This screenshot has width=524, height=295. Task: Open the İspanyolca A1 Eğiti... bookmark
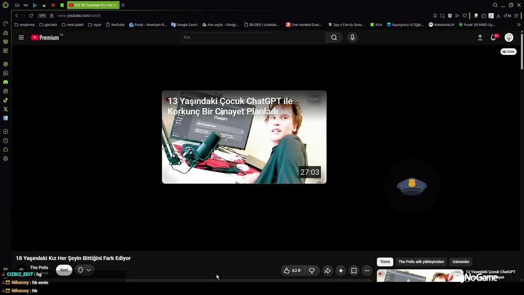pyautogui.click(x=405, y=25)
